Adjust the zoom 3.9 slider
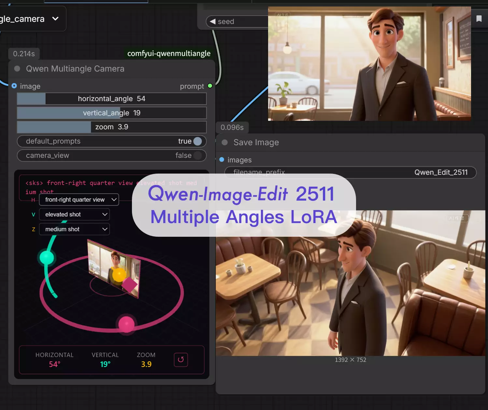 (x=112, y=127)
